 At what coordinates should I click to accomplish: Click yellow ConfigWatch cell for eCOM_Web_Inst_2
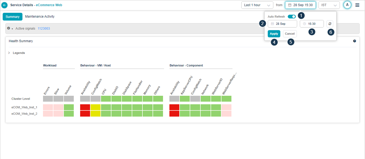pyautogui.click(x=96, y=114)
